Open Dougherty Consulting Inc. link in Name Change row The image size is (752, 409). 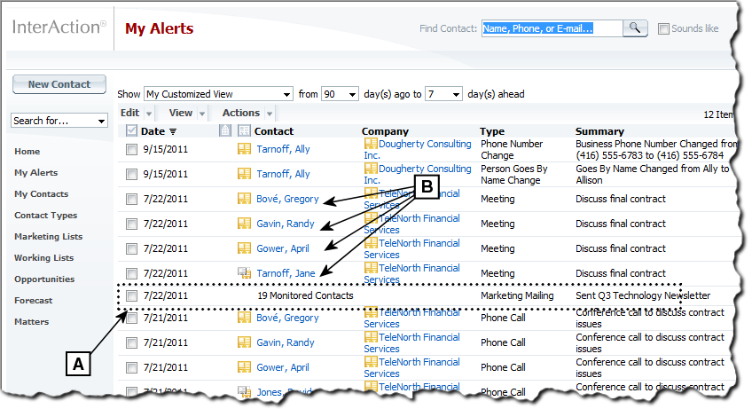418,174
